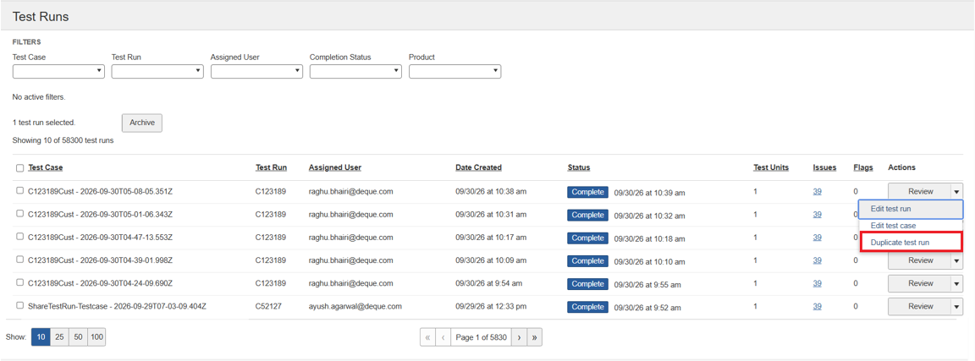The width and height of the screenshot is (975, 361).
Task: Expand actions arrow for the 10:09 am test run
Action: (x=956, y=261)
